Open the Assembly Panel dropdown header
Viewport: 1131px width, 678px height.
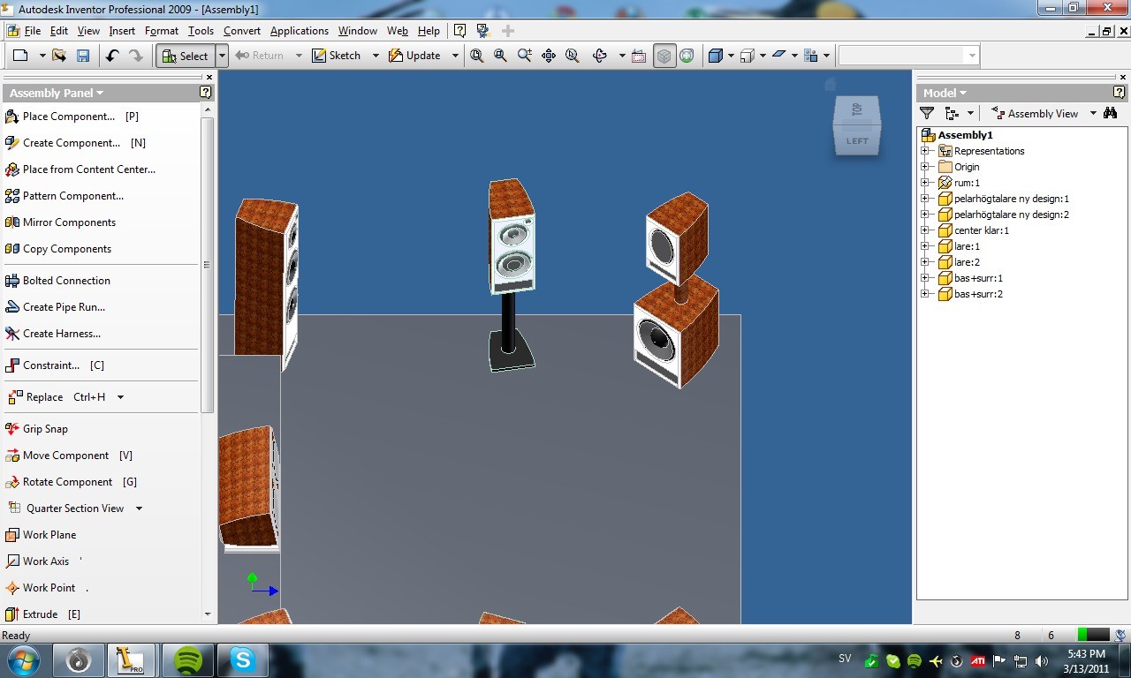(x=57, y=93)
